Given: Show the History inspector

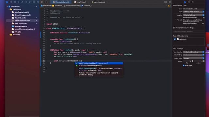Looking at the screenshot, I should point(189,2).
